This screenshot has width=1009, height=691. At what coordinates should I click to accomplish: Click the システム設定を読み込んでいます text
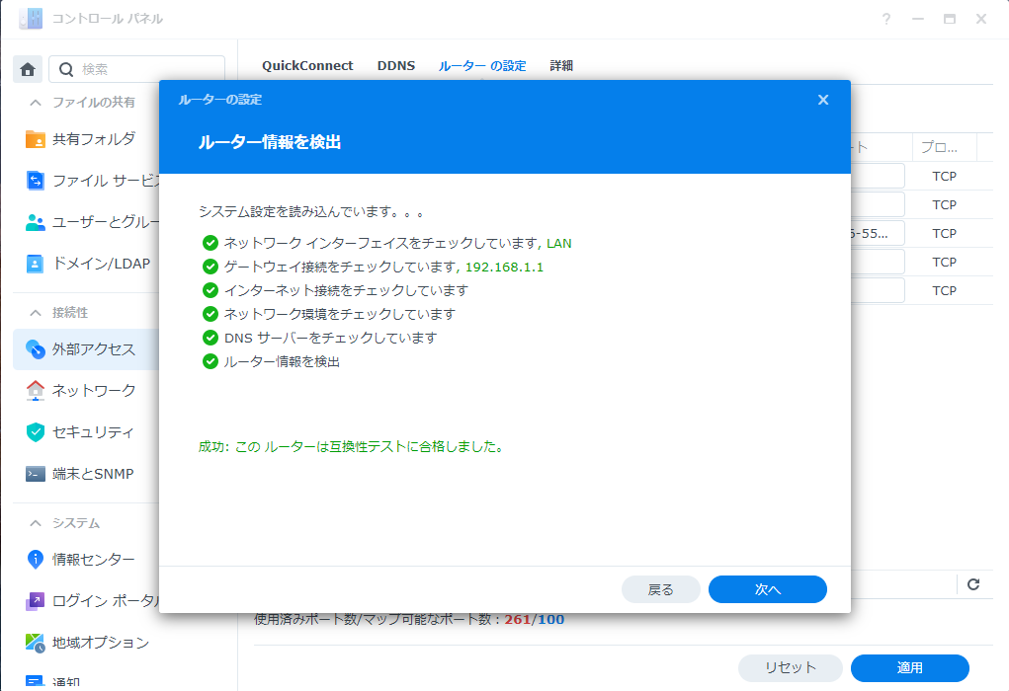(x=311, y=211)
